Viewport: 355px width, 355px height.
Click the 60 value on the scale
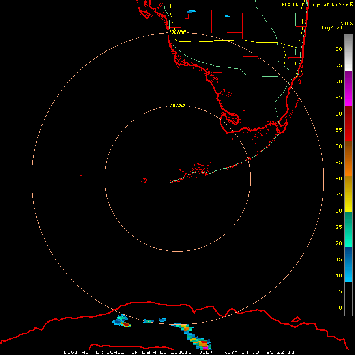click(339, 114)
